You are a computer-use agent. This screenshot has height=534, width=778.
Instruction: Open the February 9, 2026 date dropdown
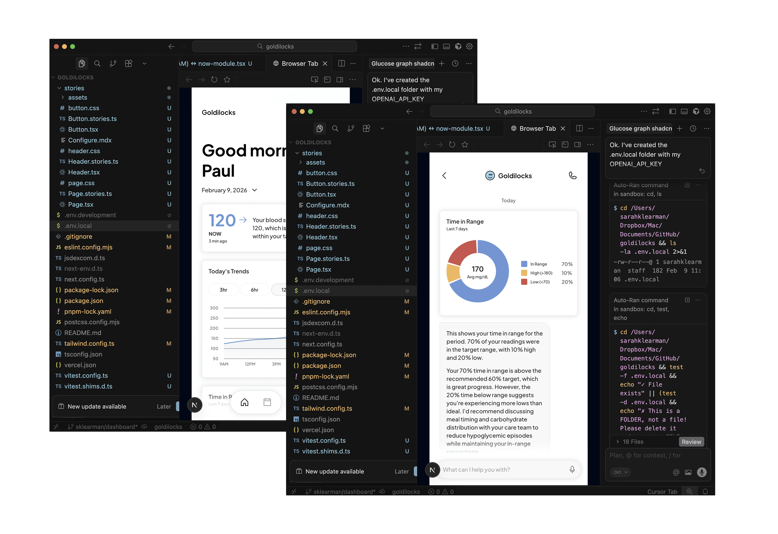click(x=255, y=190)
